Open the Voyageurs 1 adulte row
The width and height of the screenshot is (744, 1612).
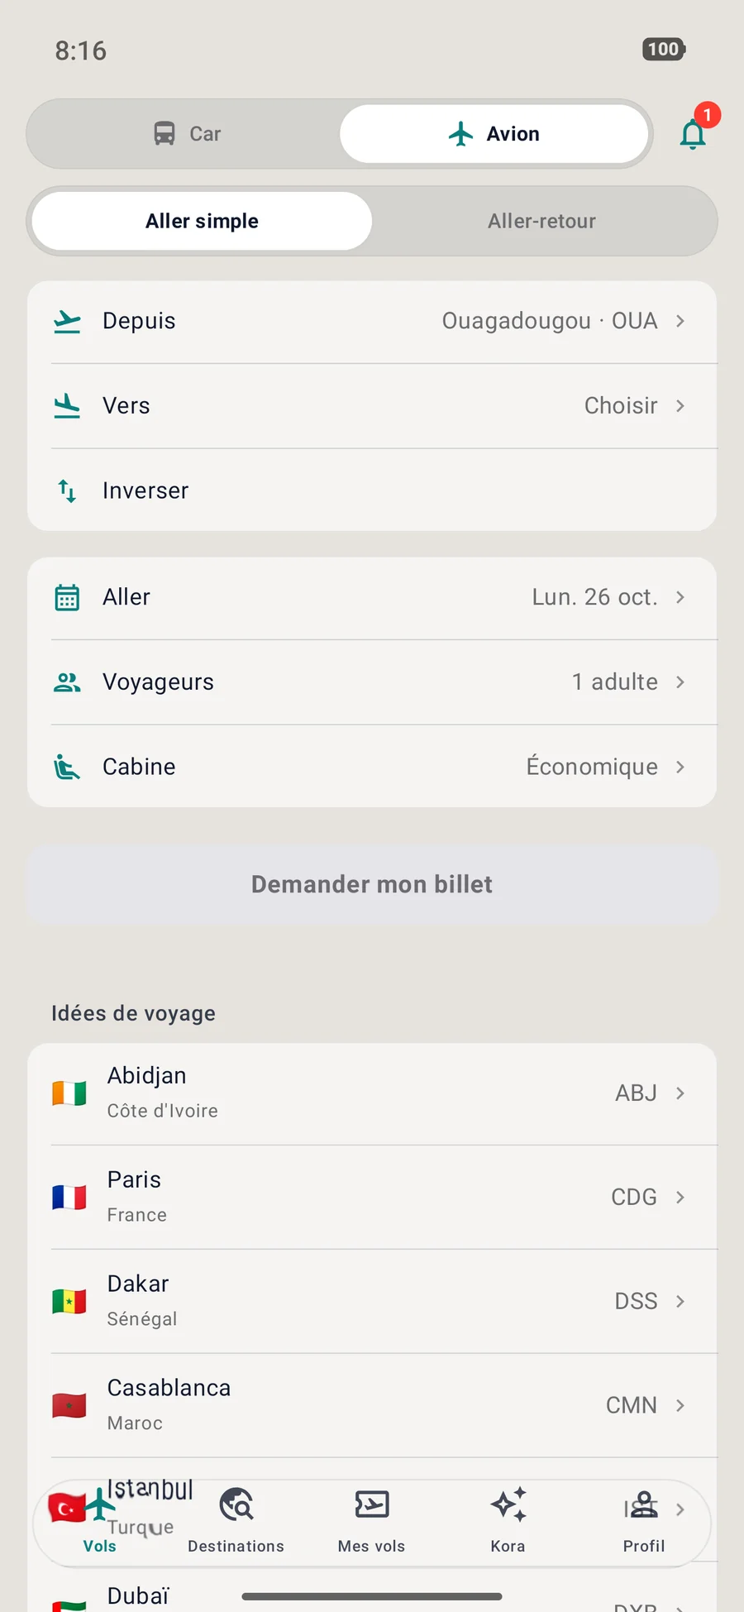372,682
